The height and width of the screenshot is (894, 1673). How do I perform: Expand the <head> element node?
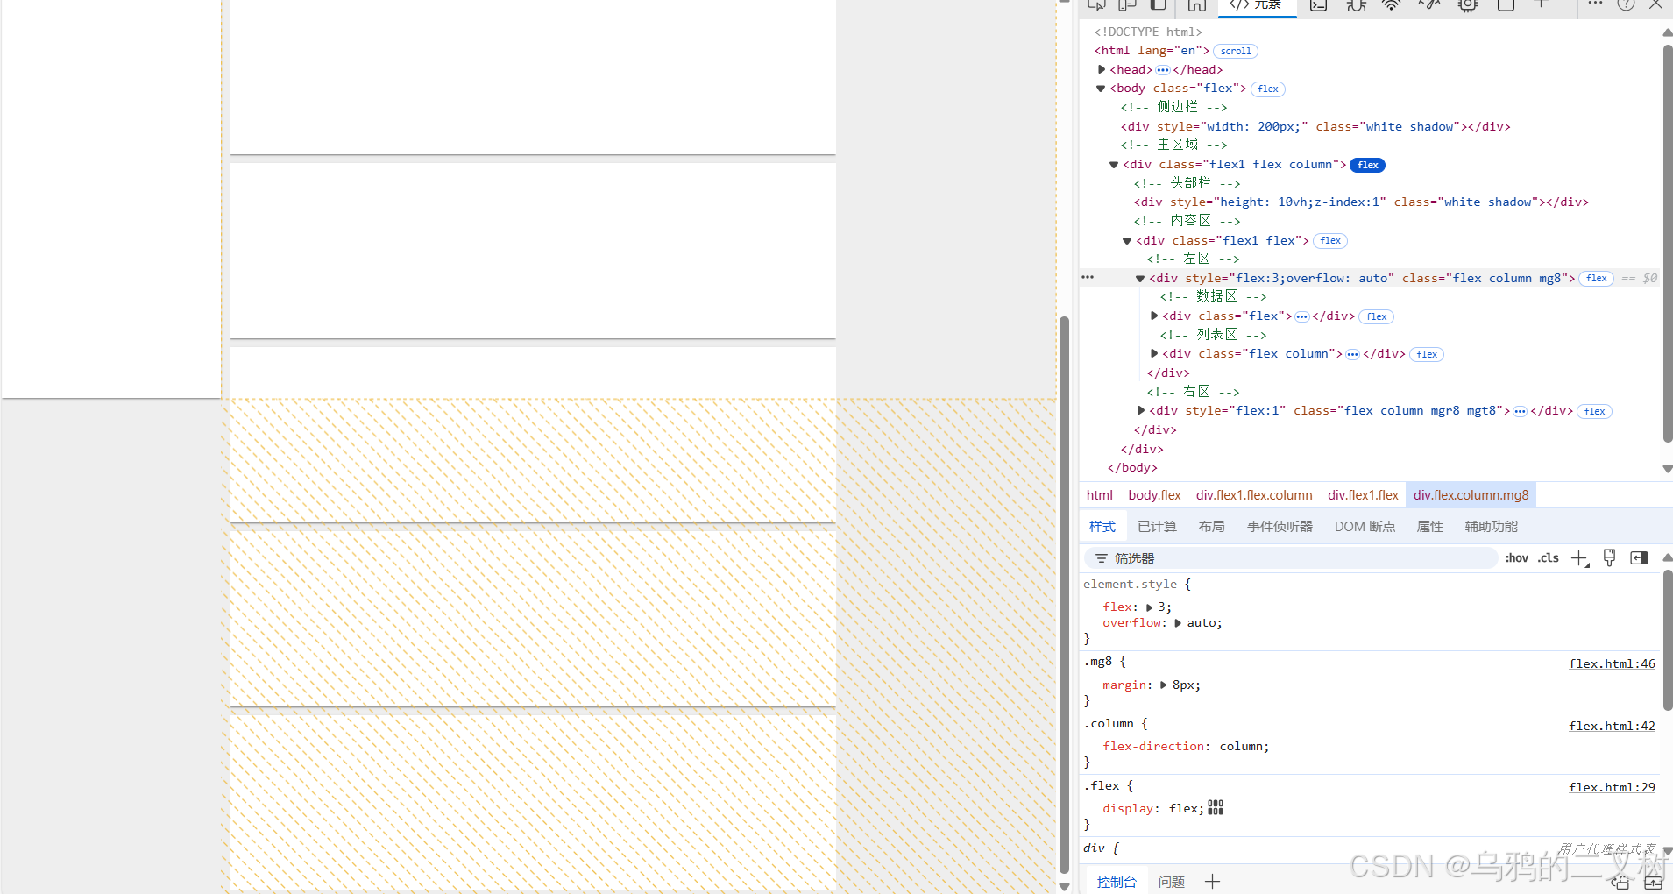click(x=1103, y=69)
